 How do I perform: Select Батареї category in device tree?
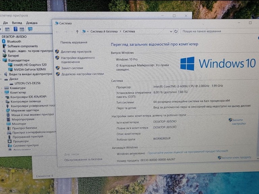tap(13, 56)
